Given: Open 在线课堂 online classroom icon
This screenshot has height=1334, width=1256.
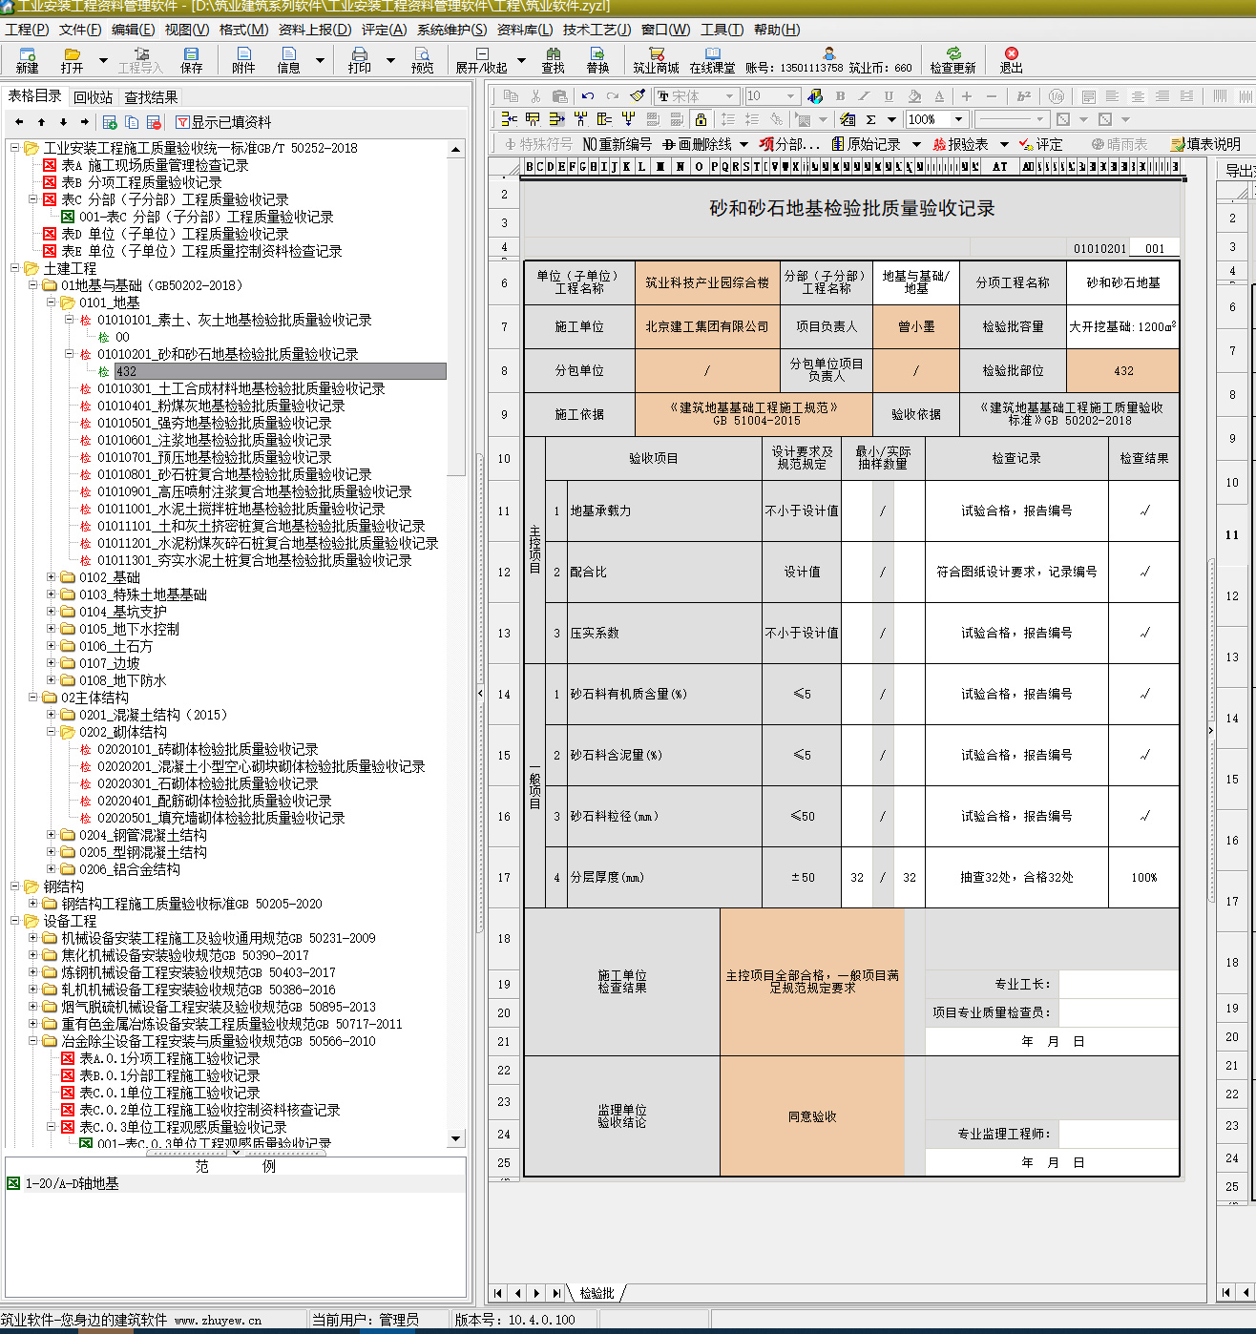Looking at the screenshot, I should click(x=712, y=60).
